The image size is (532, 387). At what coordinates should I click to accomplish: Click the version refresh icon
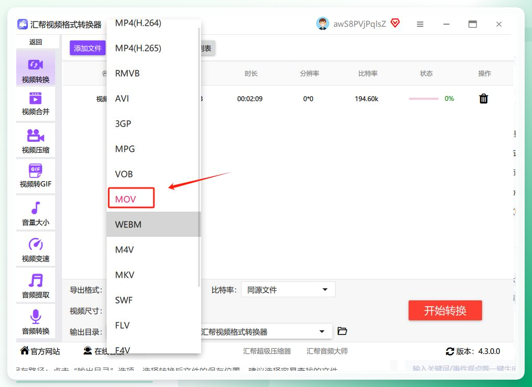[450, 351]
